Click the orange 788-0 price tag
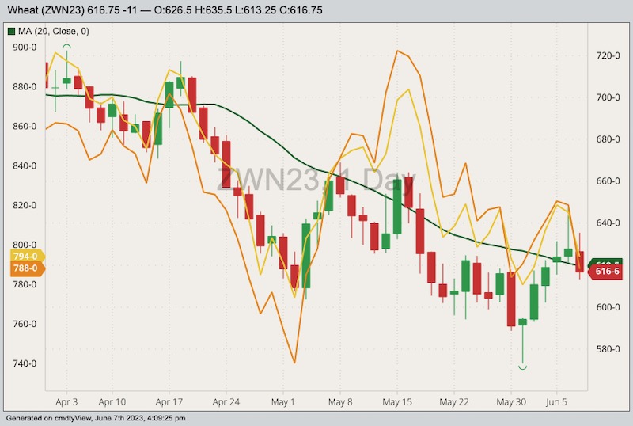The image size is (633, 426). tap(21, 269)
